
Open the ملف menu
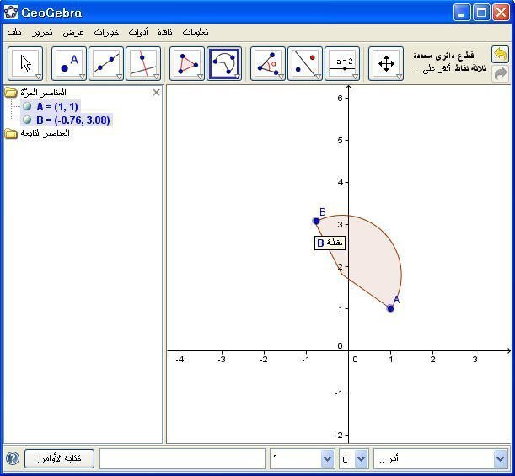[x=14, y=32]
